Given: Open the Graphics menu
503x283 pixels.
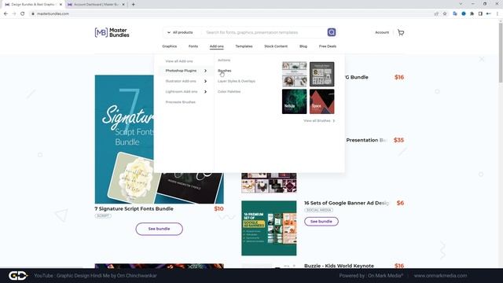Looking at the screenshot, I should pyautogui.click(x=170, y=46).
